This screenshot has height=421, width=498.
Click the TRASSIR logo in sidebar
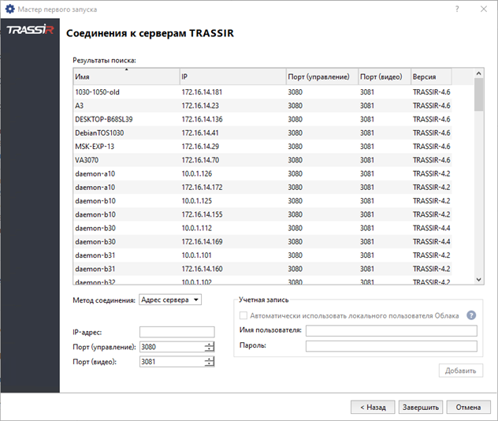coord(29,31)
